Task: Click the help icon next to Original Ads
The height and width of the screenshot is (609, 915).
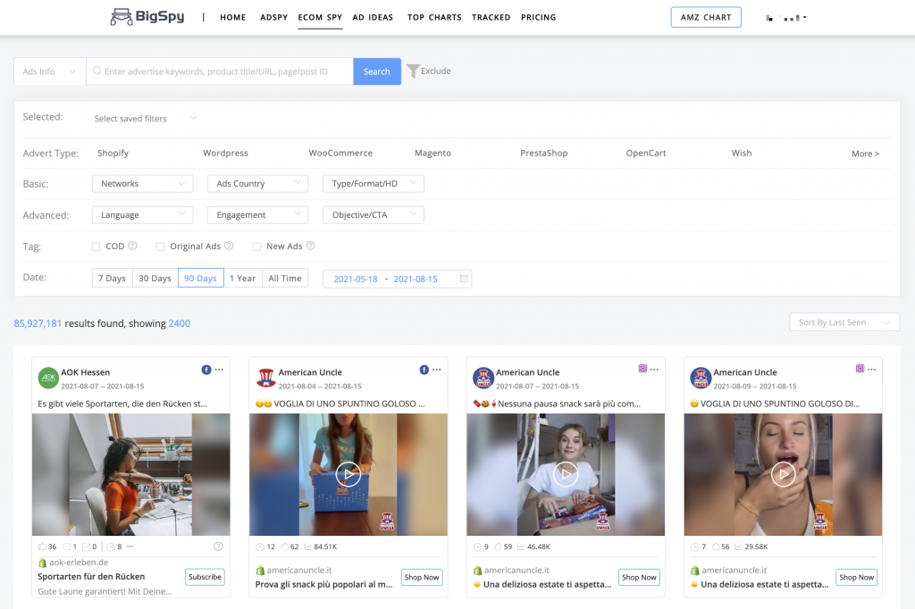Action: [x=229, y=246]
